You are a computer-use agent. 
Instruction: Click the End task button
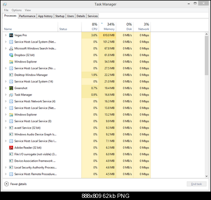pyautogui.click(x=196, y=184)
